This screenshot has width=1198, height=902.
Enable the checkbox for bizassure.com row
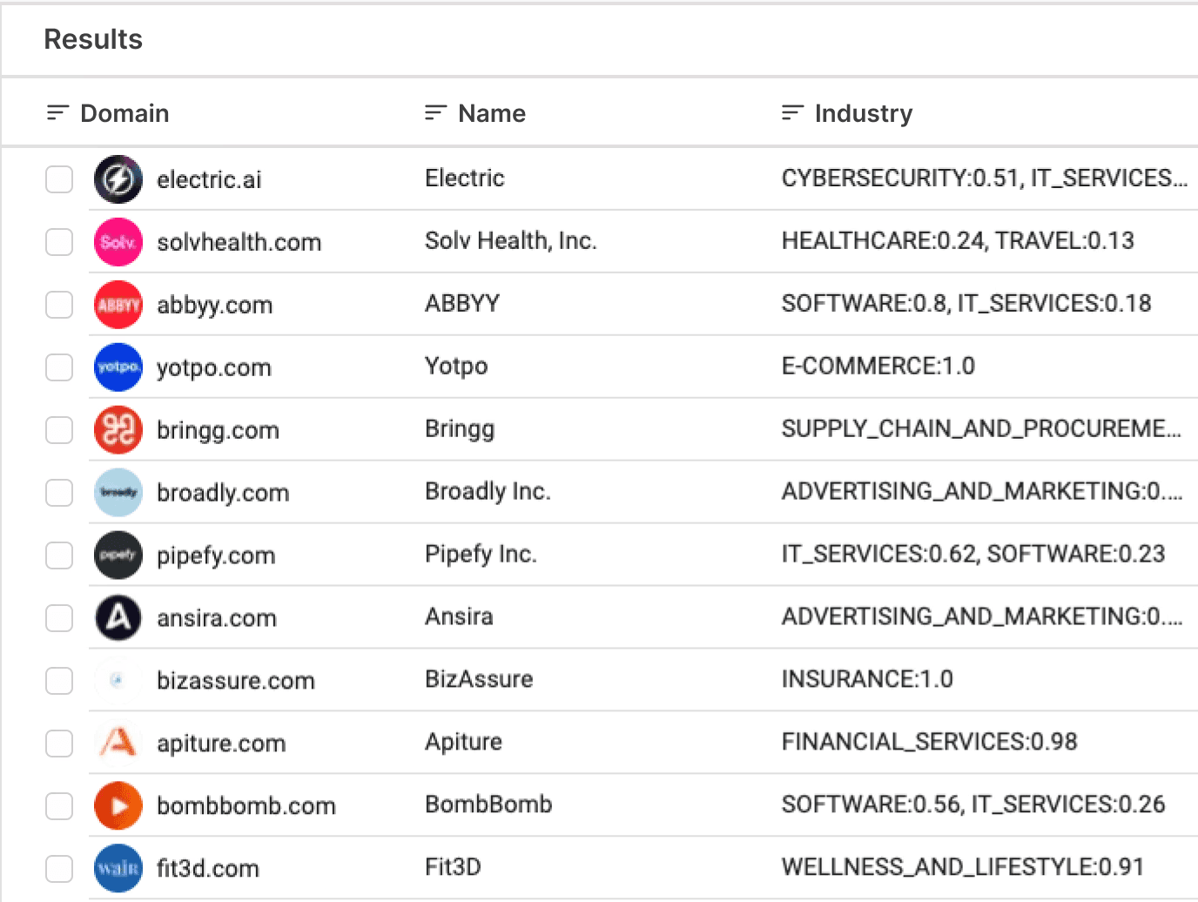[58, 681]
